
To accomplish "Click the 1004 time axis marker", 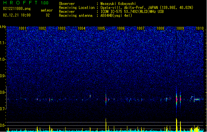I will [x=82, y=28].
